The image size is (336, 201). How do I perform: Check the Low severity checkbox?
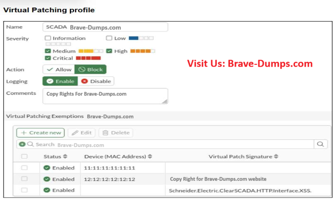click(109, 38)
